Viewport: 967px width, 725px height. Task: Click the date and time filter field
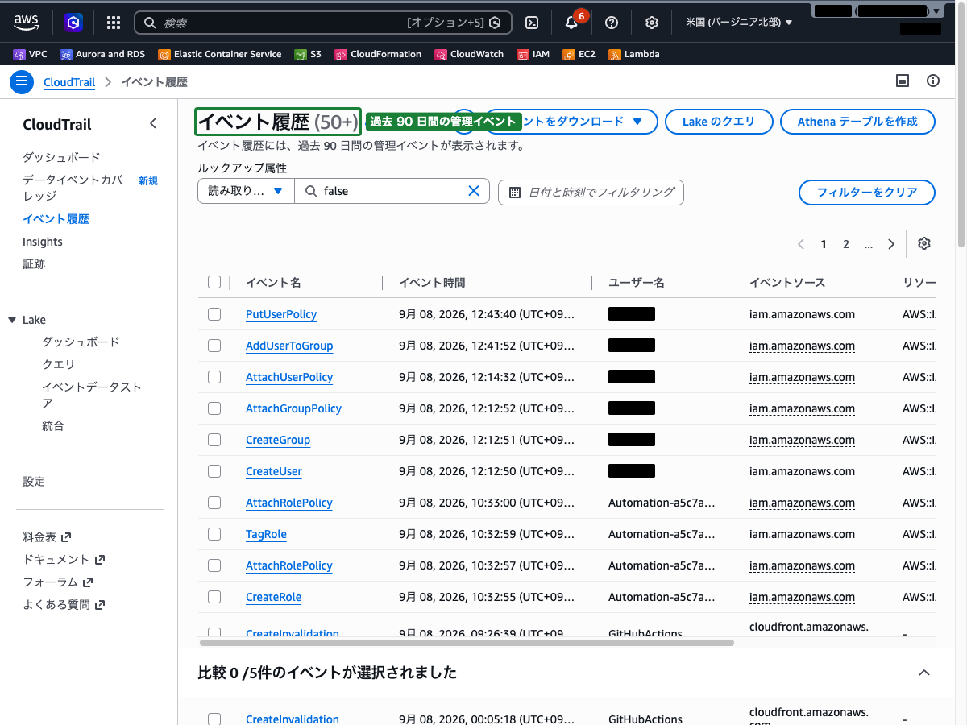tap(591, 192)
